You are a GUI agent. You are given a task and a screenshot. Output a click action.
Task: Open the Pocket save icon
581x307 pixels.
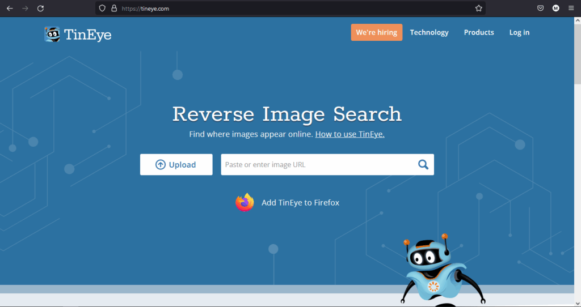click(x=541, y=8)
